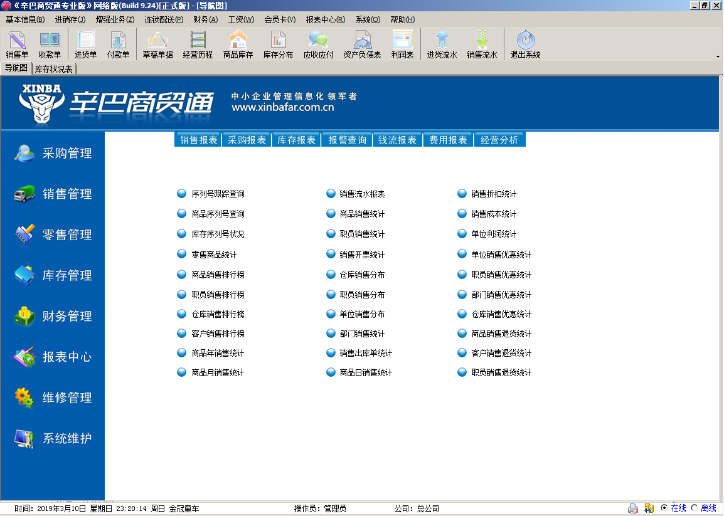The image size is (724, 516).
Task: Select the 采购报表 report tab
Action: pyautogui.click(x=247, y=140)
